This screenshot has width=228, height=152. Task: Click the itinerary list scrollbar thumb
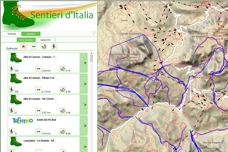coord(92,58)
